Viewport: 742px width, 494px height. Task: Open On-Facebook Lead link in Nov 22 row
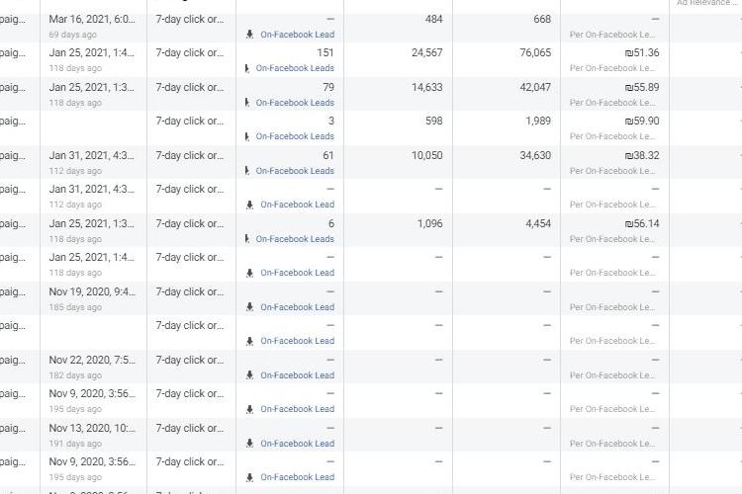[297, 374]
